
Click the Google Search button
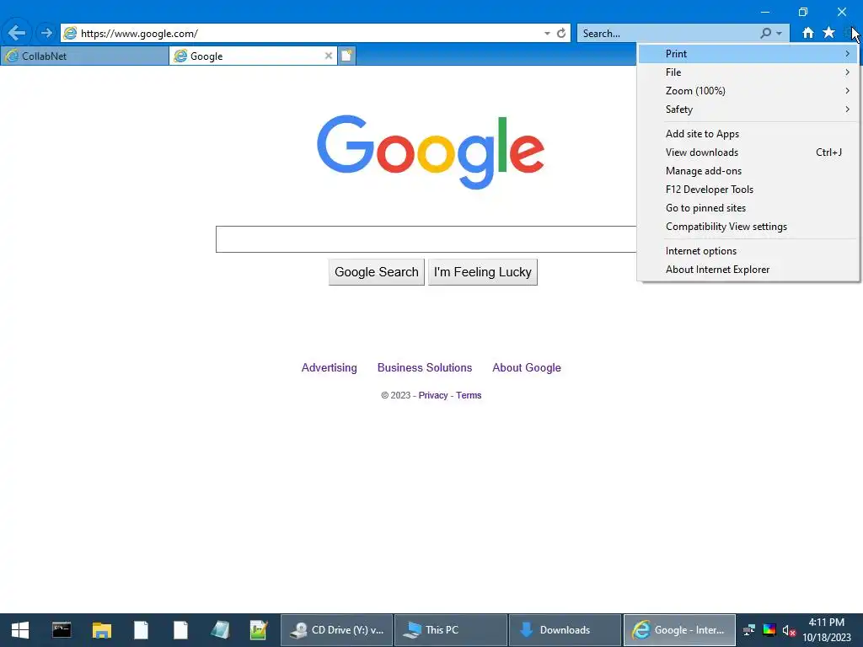pyautogui.click(x=377, y=272)
